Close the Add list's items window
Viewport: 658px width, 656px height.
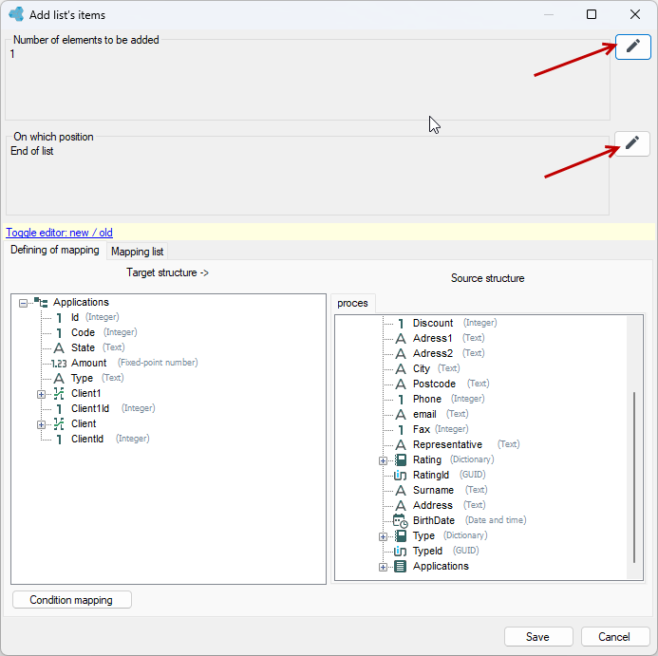pos(635,14)
